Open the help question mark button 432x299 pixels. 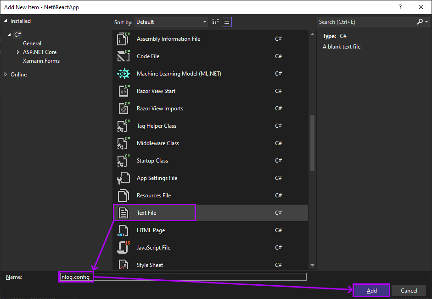[x=400, y=7]
